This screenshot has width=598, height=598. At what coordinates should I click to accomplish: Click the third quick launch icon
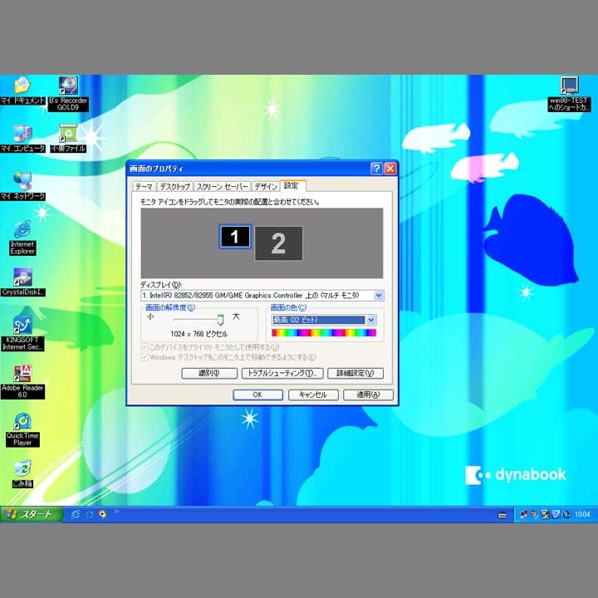103,514
